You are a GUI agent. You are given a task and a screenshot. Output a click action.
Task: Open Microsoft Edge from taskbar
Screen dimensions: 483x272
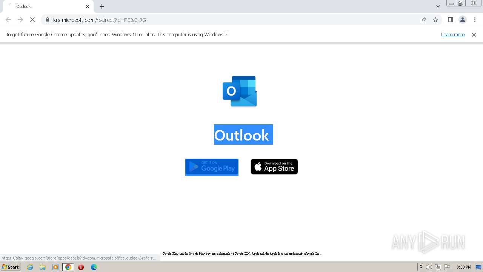coord(94,267)
